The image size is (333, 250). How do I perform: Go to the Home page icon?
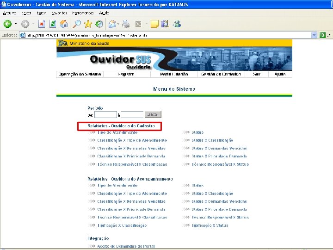coord(64,24)
